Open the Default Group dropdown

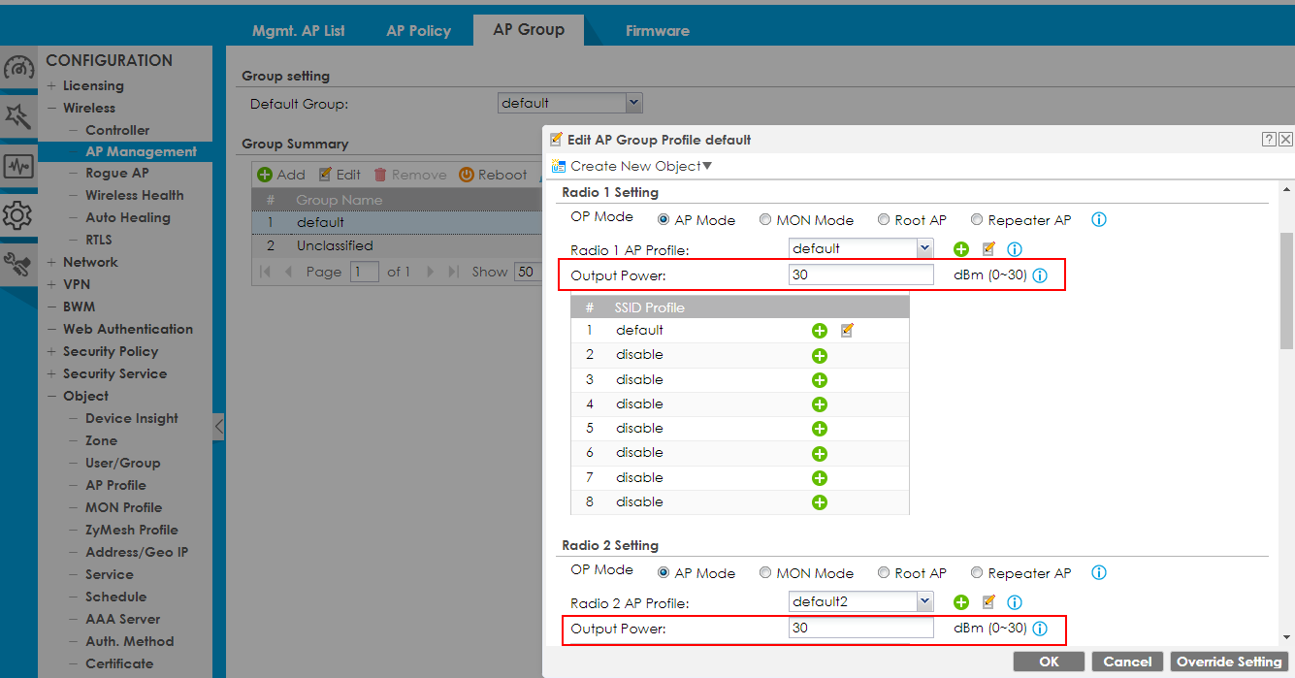tap(633, 103)
